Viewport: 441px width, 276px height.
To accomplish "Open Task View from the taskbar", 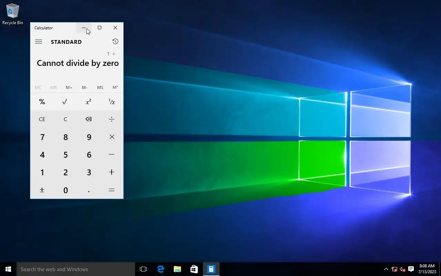I will 143,269.
